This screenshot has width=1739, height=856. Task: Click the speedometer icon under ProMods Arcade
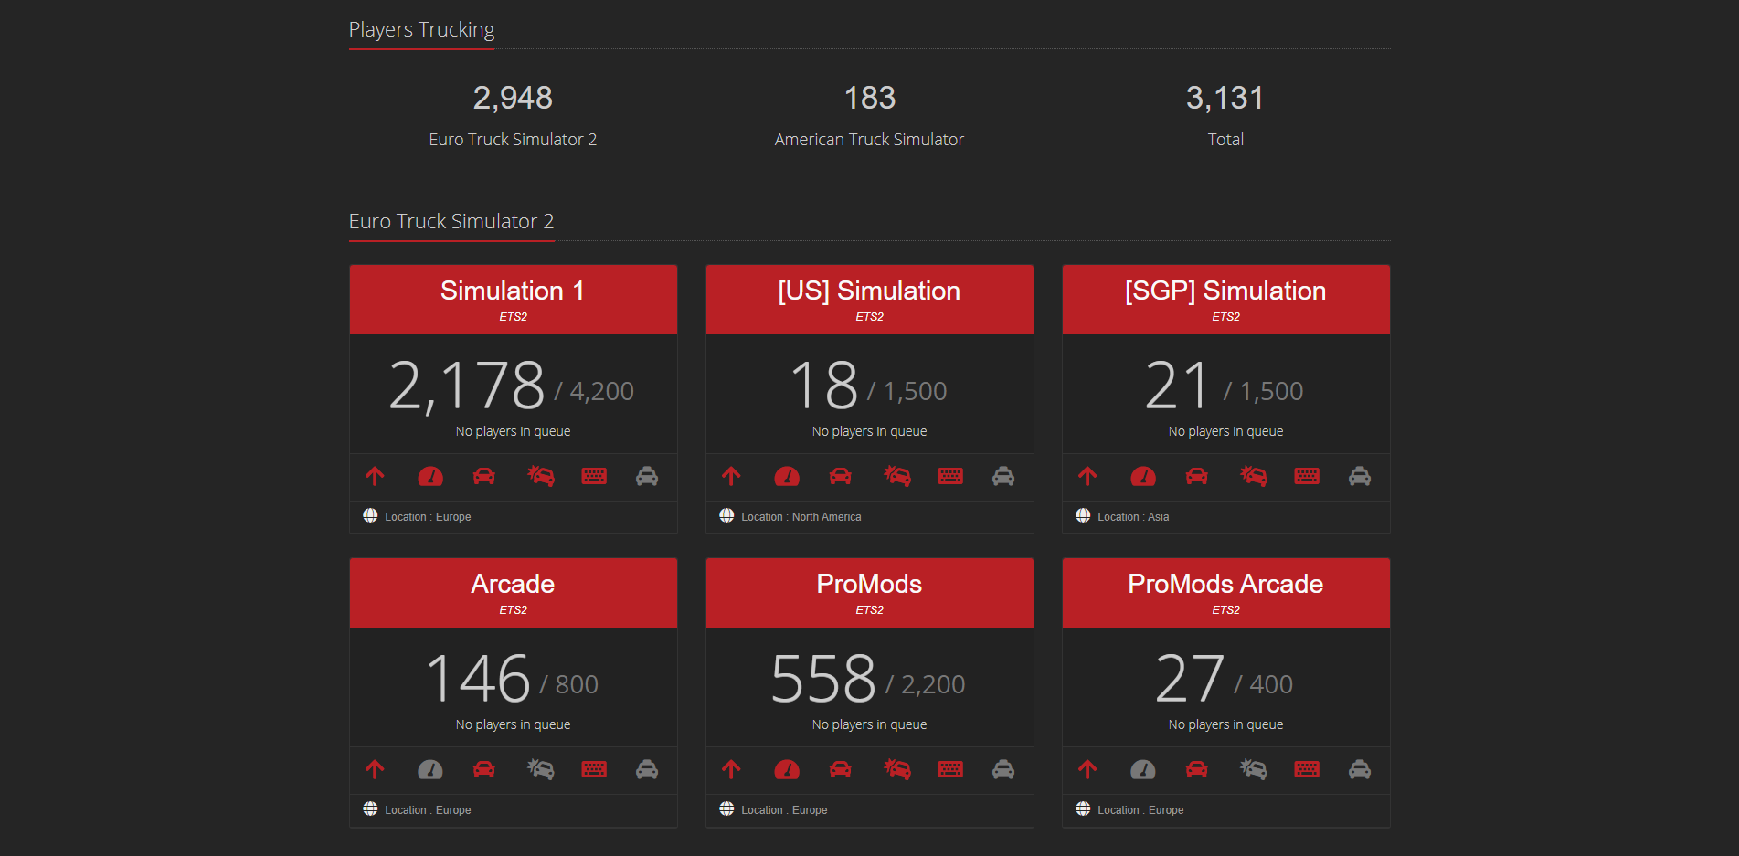1142,769
